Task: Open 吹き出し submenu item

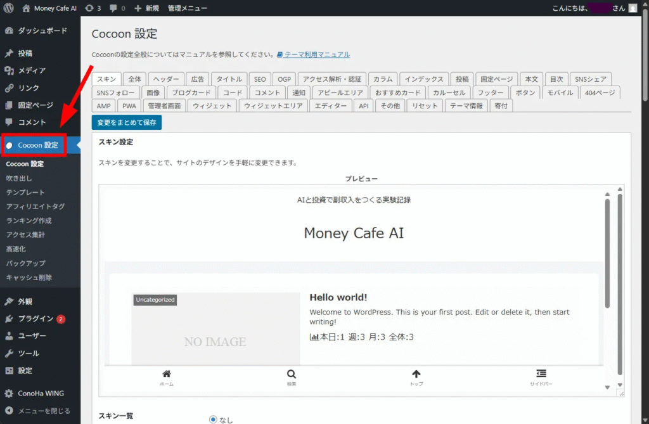Action: [x=19, y=179]
